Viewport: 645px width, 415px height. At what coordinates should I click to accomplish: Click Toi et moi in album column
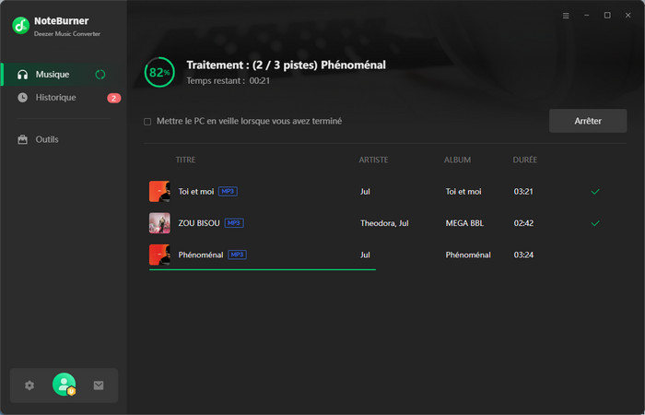tap(463, 192)
